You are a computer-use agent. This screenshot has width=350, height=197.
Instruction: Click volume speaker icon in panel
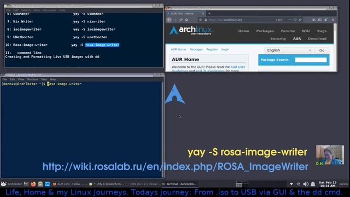point(306,184)
